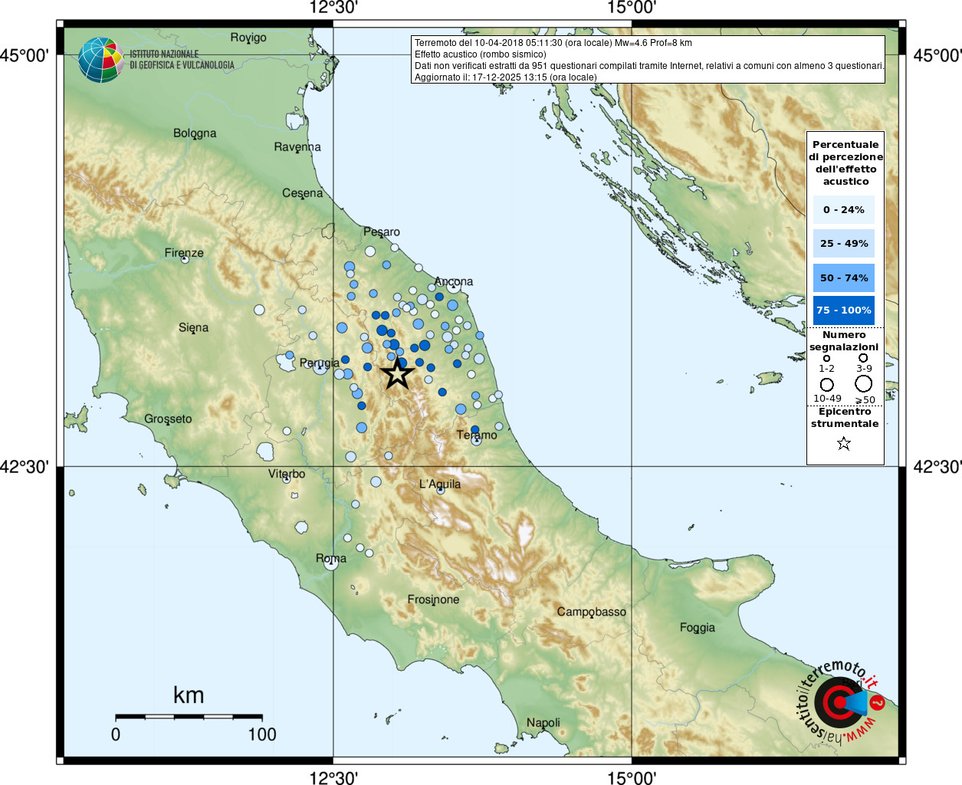
Task: Click the Ancona city label
Action: [x=453, y=281]
